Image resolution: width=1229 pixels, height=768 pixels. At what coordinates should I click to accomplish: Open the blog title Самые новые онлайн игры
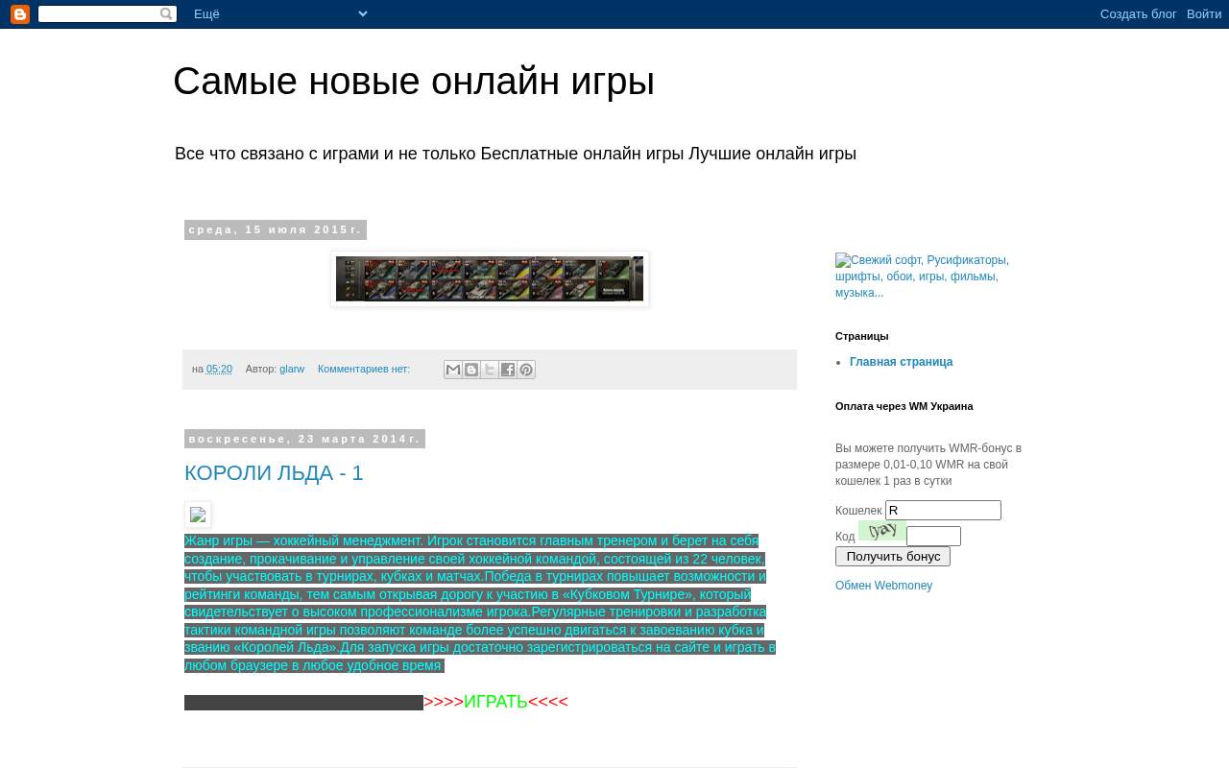pos(414,82)
